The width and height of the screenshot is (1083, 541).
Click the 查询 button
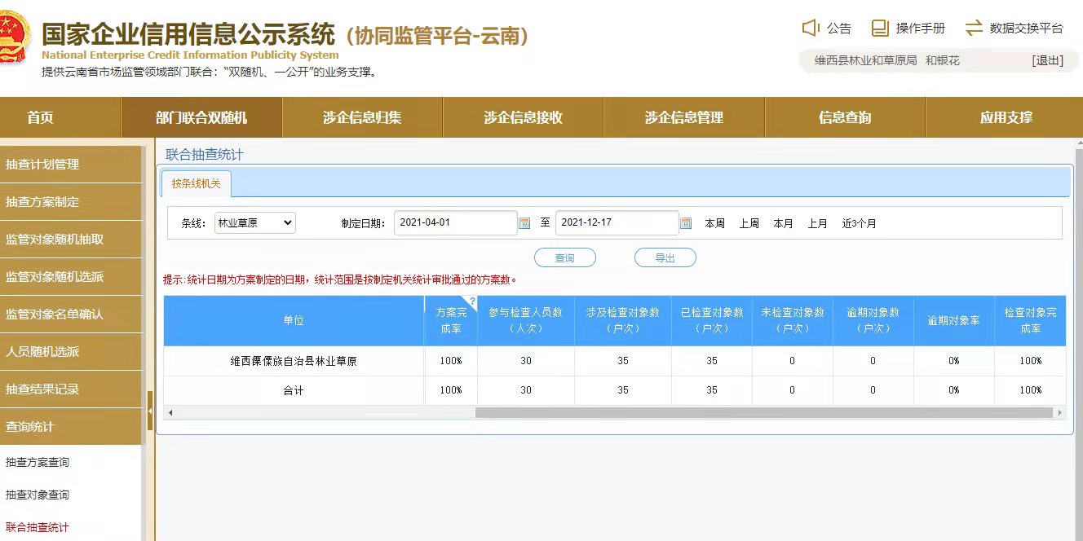point(564,257)
